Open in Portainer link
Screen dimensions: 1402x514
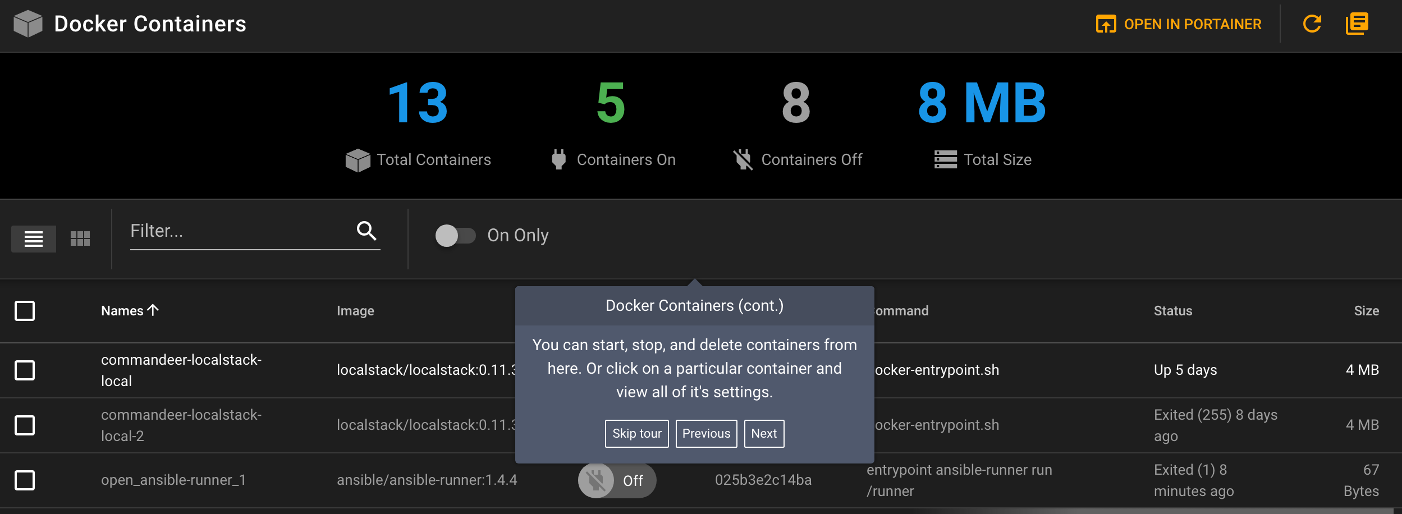[1179, 24]
